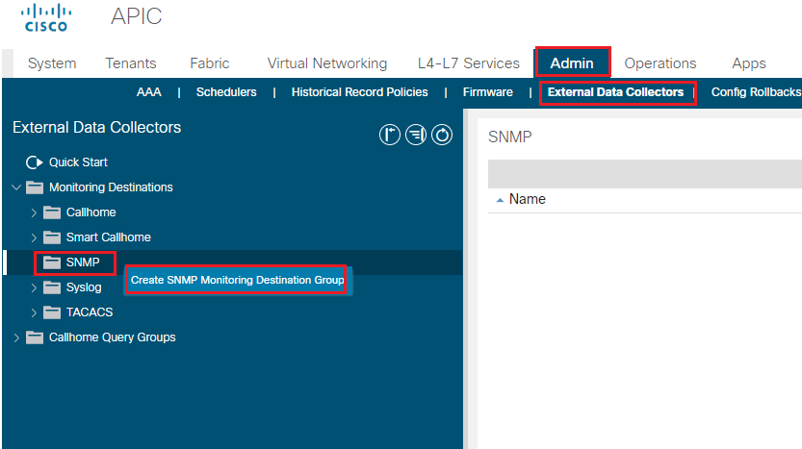Select the Smart Callhome label

tap(109, 237)
